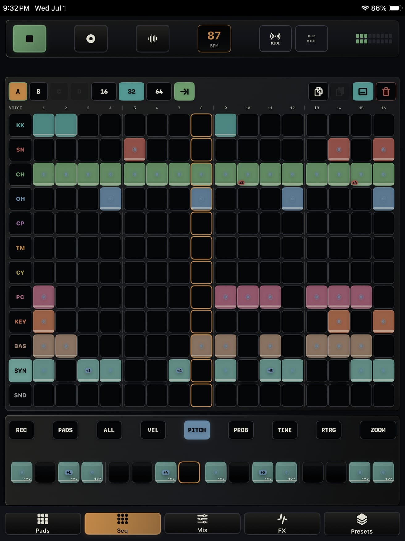Select the VEL edit mode
Viewport: 405px width, 541px height.
pyautogui.click(x=153, y=430)
